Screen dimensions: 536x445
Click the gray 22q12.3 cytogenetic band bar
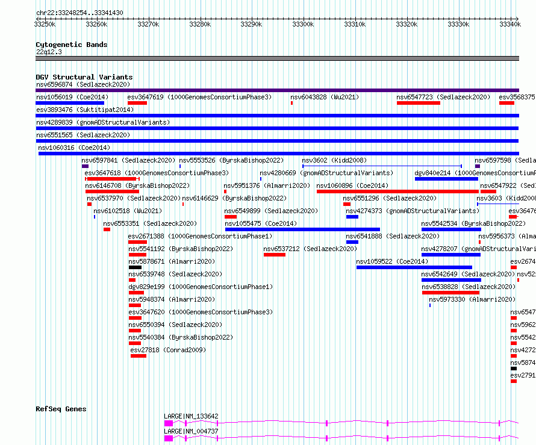(277, 59)
